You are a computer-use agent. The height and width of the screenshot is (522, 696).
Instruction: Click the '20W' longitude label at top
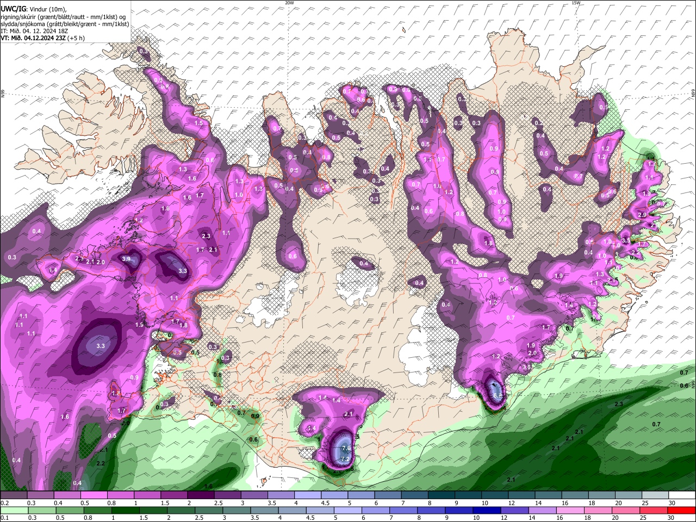pyautogui.click(x=289, y=3)
